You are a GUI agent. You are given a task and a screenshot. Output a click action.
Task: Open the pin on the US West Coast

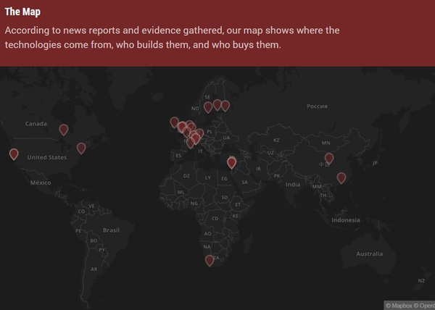[14, 154]
